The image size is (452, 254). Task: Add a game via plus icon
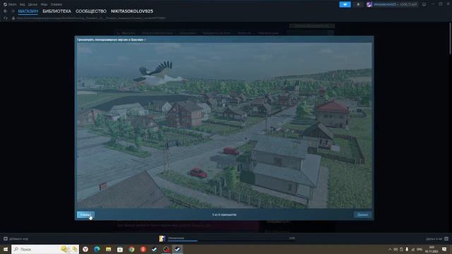tap(6, 238)
